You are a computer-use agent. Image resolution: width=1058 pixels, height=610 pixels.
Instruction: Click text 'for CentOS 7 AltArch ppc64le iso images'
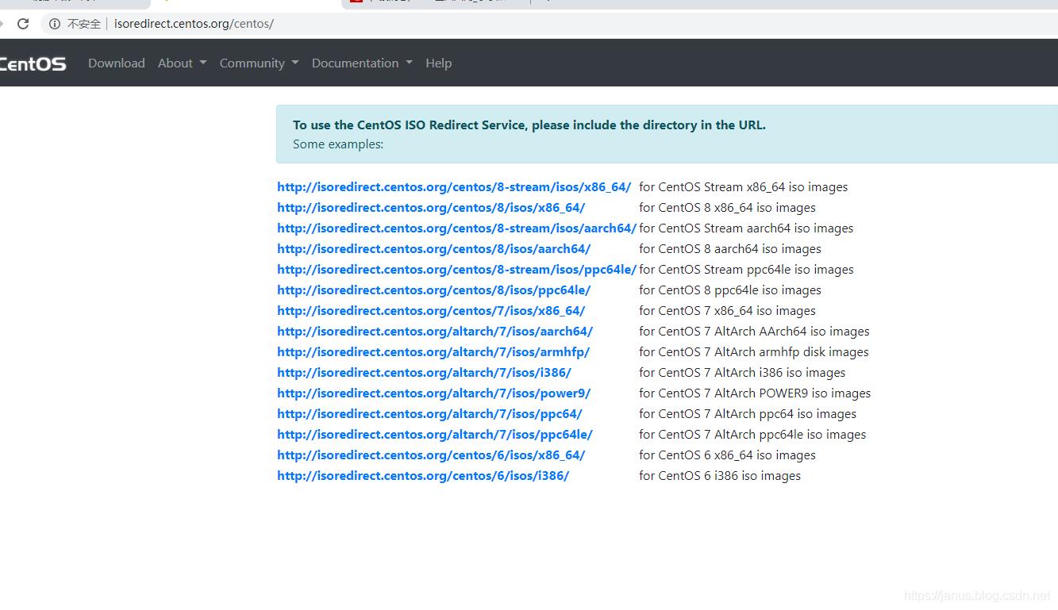point(752,435)
